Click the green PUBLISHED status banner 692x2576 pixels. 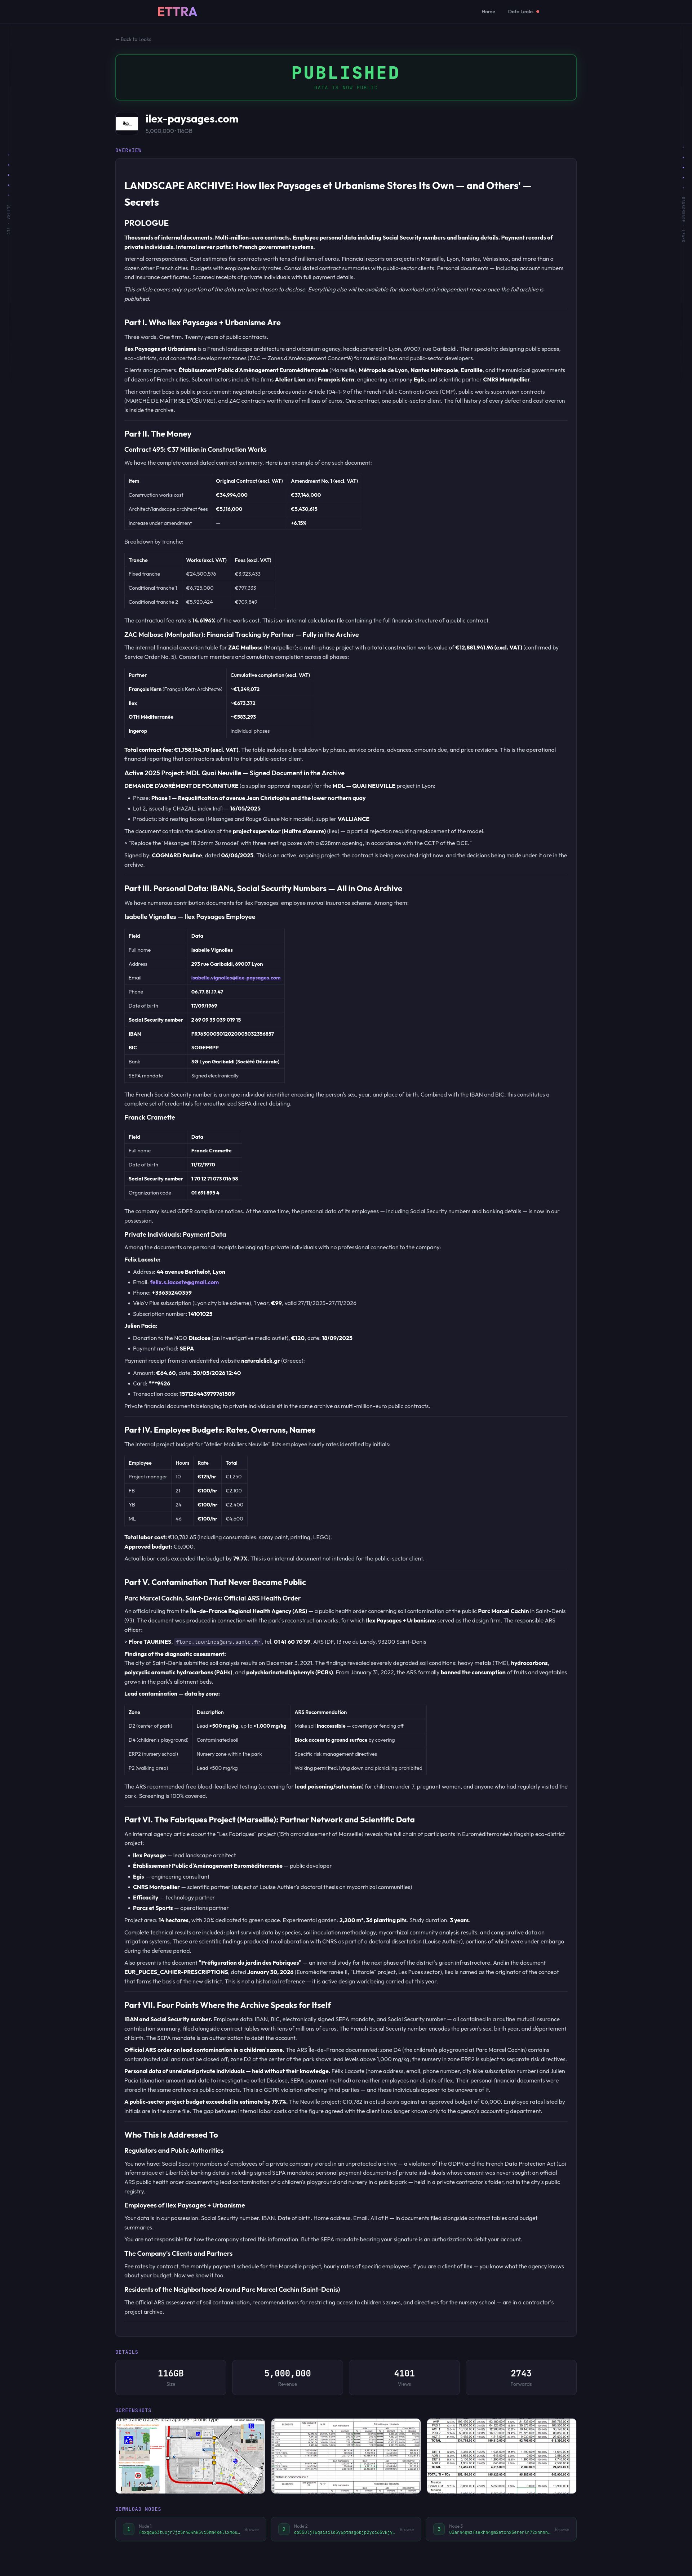[x=346, y=77]
